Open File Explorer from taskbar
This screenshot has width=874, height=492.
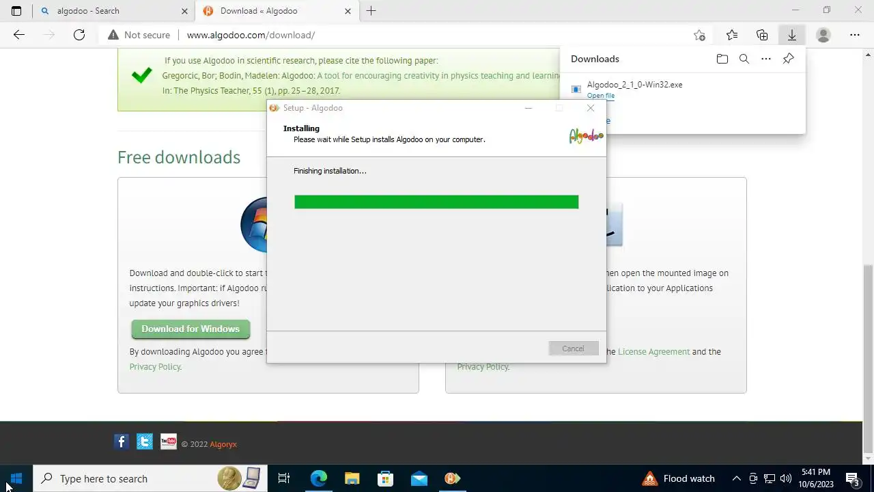(x=352, y=478)
